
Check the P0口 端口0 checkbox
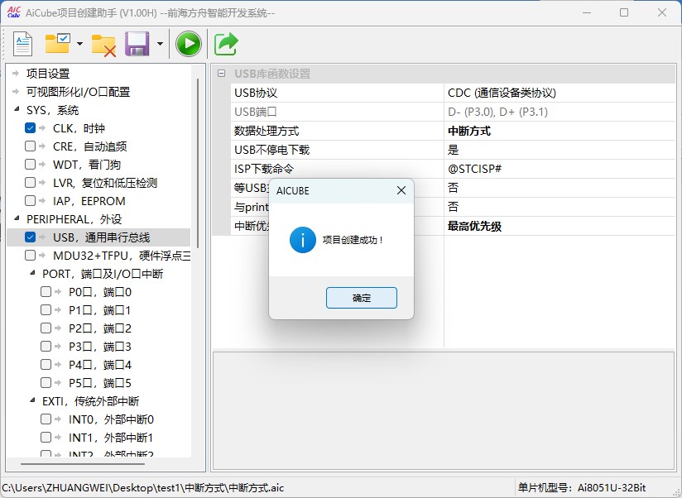click(46, 291)
